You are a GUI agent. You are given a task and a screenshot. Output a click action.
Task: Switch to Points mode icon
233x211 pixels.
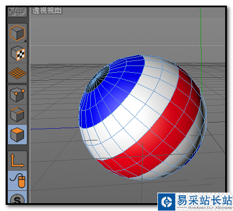17,95
